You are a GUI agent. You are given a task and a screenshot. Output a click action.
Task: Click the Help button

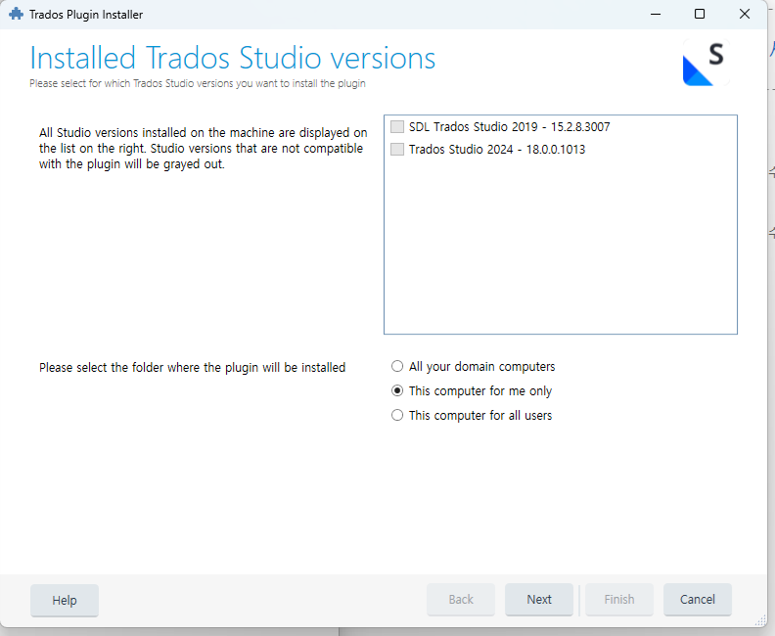pos(65,600)
